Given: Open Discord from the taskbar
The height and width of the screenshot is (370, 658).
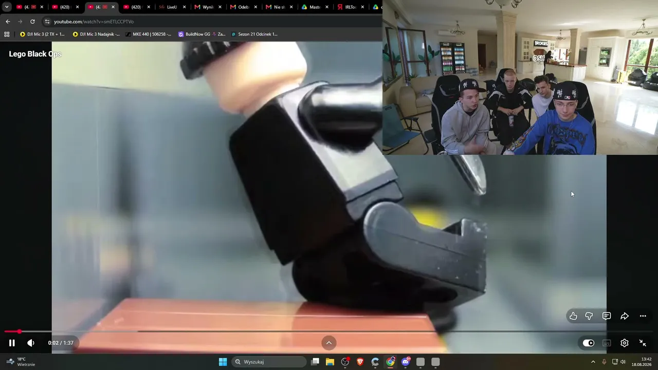Looking at the screenshot, I should [x=406, y=362].
